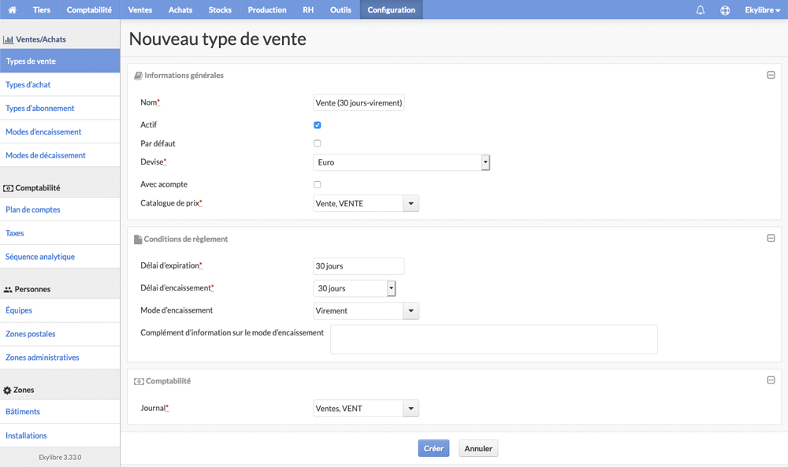Open the Délai d'encaissement dropdown
This screenshot has height=467, width=788.
355,288
